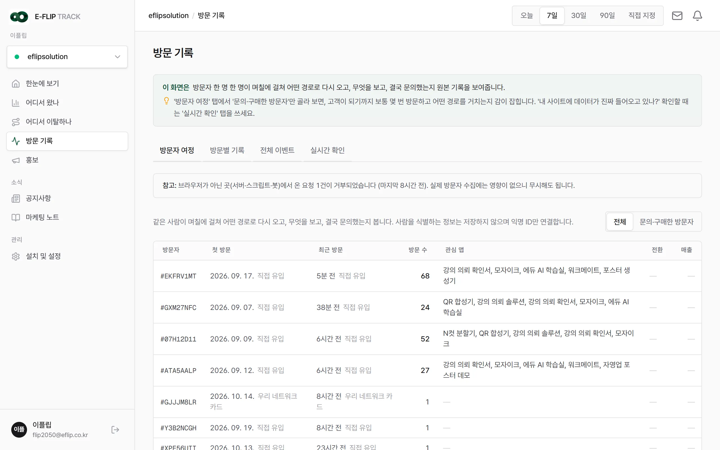Click the E-FLIP TRACK logo icon
Image resolution: width=720 pixels, height=450 pixels.
point(19,17)
